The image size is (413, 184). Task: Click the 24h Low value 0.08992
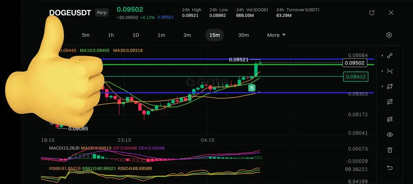point(218,15)
